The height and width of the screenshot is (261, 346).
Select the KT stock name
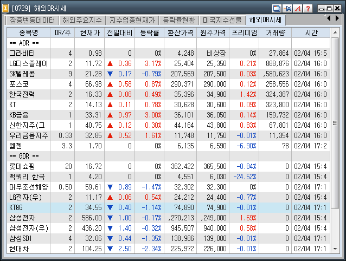click(x=12, y=105)
